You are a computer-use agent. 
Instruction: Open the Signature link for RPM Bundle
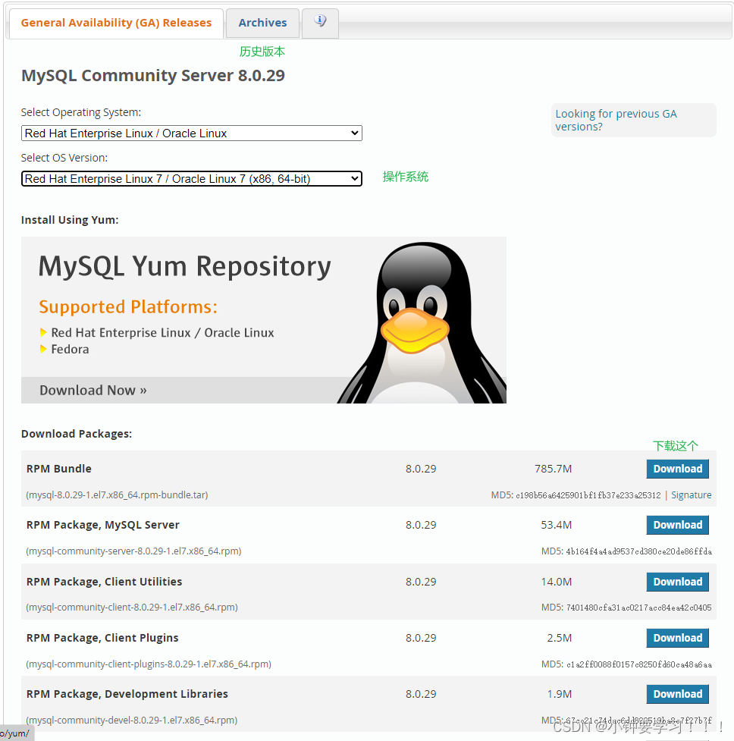[x=691, y=495]
